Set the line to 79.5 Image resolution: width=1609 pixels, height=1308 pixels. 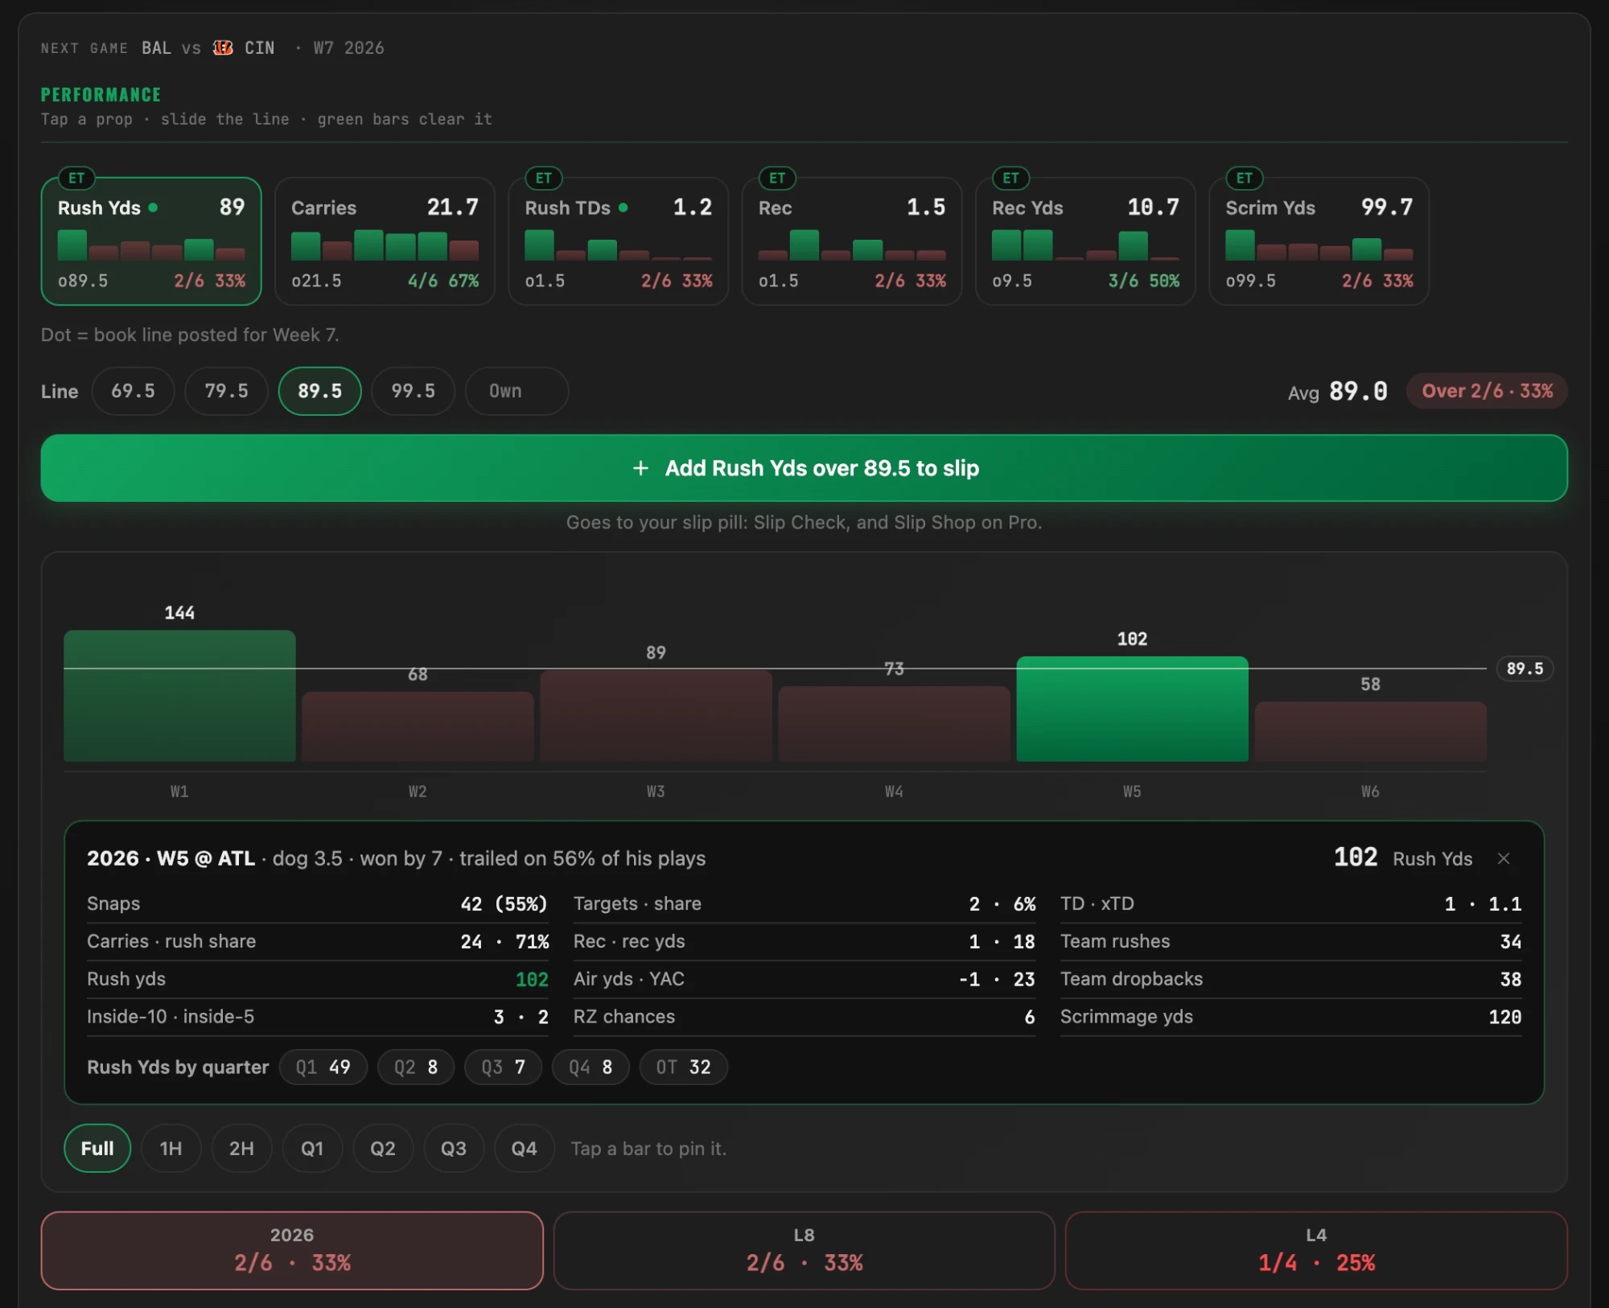[x=226, y=391]
